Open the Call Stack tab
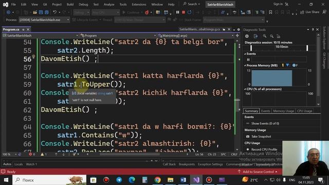 (169, 164)
